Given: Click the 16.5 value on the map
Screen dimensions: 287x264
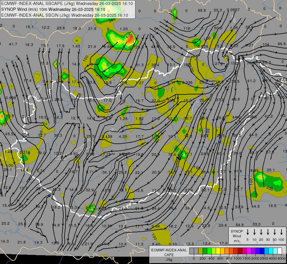Looking at the screenshot, I should point(272,206).
